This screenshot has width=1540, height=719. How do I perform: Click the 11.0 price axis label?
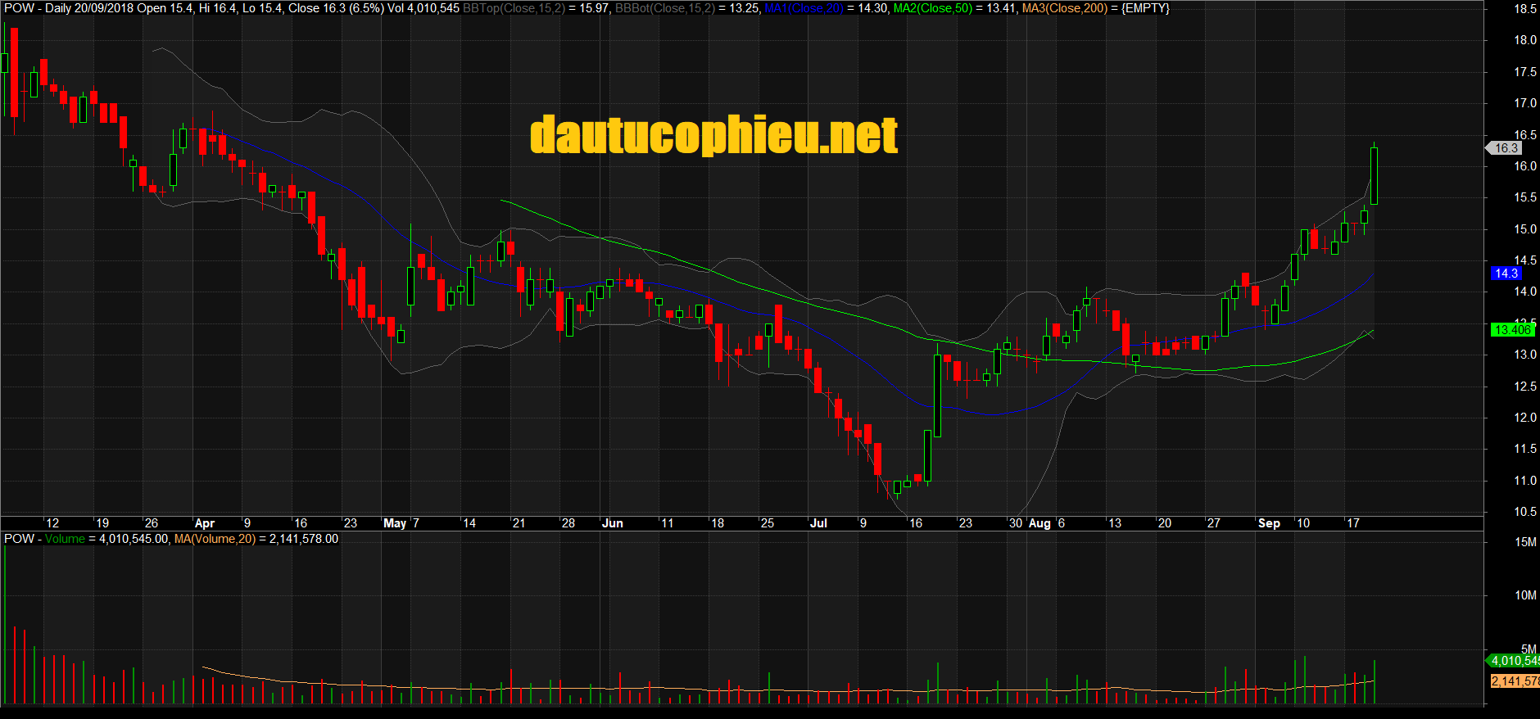pos(1525,481)
